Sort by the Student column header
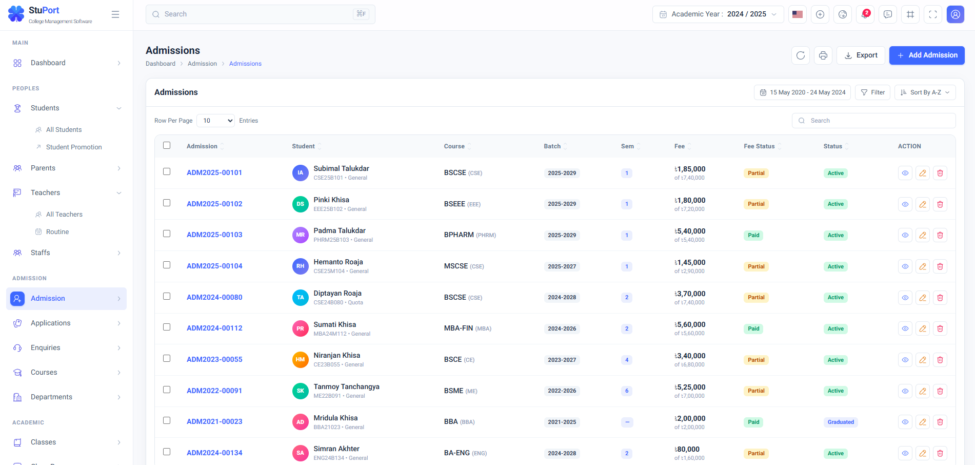975x465 pixels. coord(307,146)
